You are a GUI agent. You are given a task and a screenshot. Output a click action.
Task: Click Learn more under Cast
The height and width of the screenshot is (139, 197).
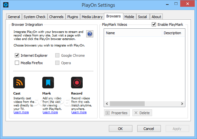click(21, 112)
